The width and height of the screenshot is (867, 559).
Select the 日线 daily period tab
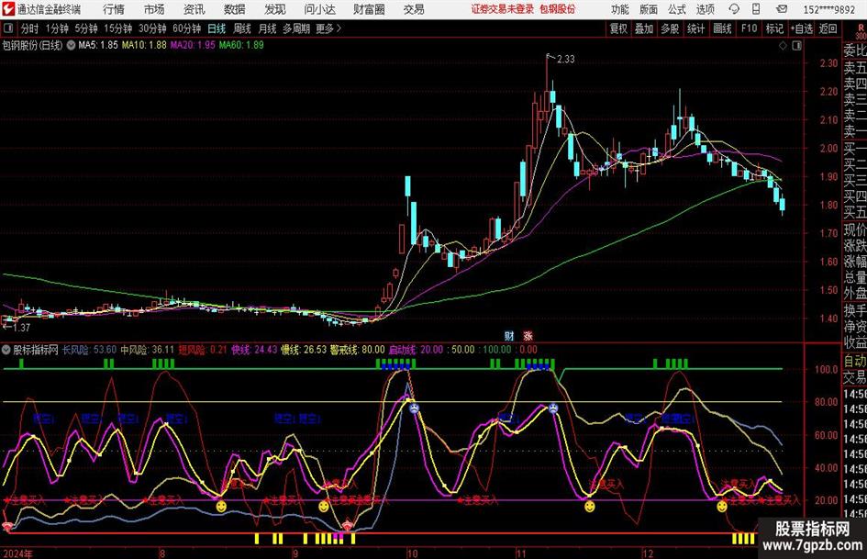[x=217, y=28]
